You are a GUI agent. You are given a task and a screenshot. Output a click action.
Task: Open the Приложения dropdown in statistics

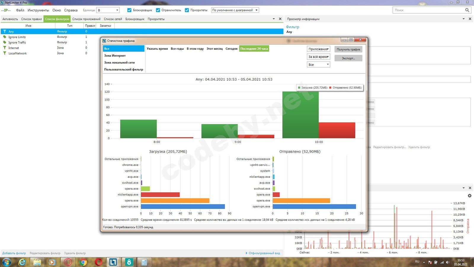[318, 49]
